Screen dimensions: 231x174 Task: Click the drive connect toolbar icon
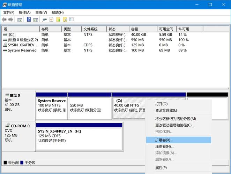click(44, 19)
